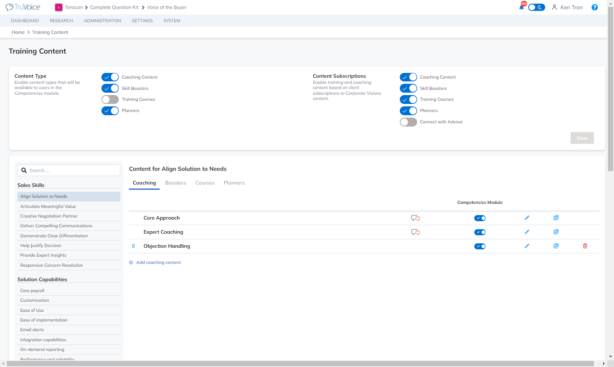
Task: Open the notifications bell icon
Action: coord(522,6)
